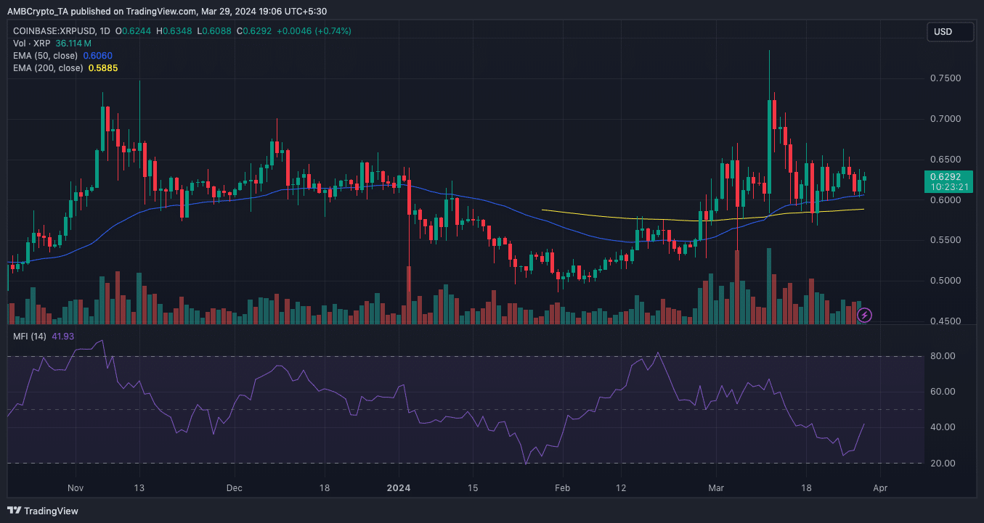Click the Mar date on time axis

[x=717, y=488]
